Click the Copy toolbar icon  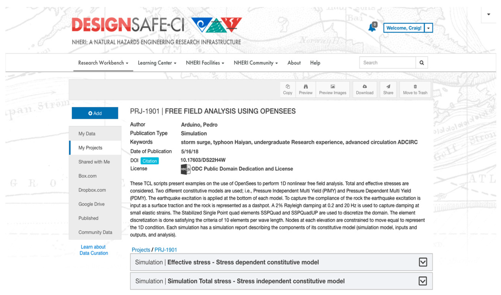tap(287, 89)
